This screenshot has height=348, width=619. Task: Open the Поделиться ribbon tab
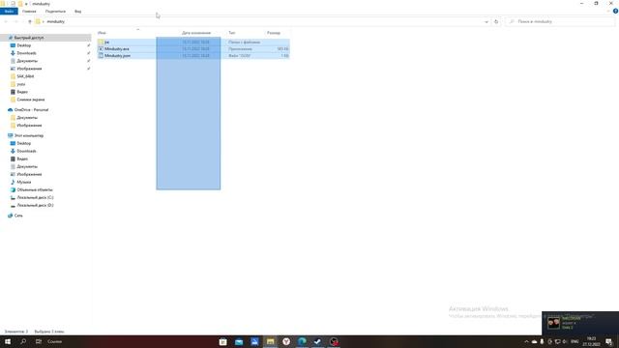55,12
